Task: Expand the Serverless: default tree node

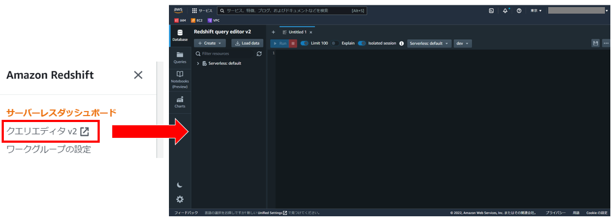Action: pyautogui.click(x=198, y=63)
